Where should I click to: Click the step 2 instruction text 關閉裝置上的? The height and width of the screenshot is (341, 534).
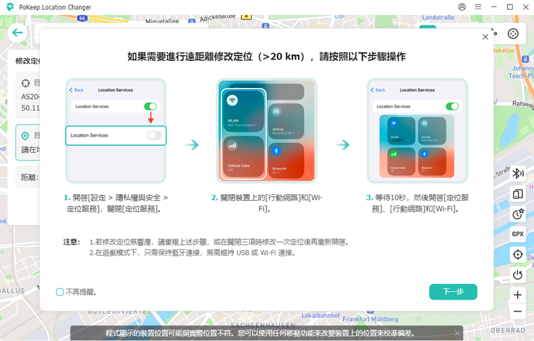[x=267, y=203]
